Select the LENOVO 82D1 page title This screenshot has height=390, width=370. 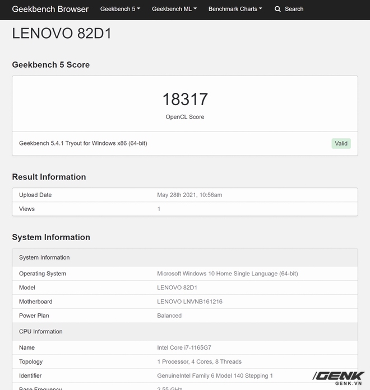click(x=62, y=34)
